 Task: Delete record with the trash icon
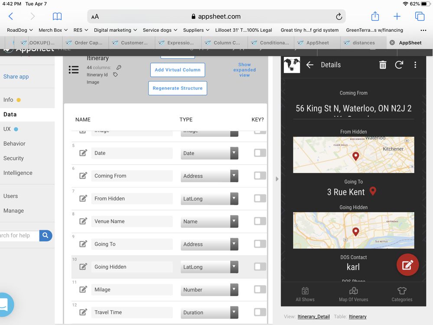pos(382,65)
